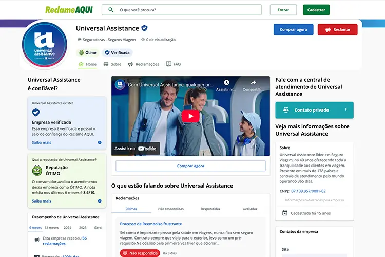Click the Home house icon

(x=81, y=64)
